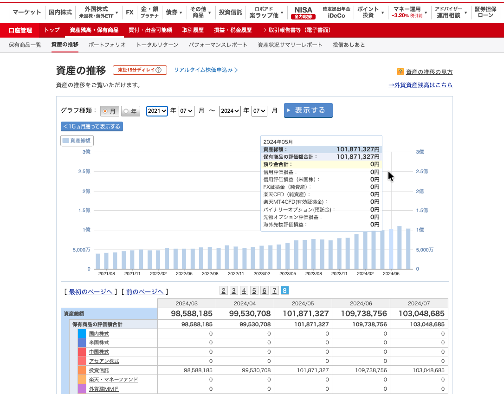Expand the ロボアド 楽ラップ他 menu

click(x=266, y=13)
